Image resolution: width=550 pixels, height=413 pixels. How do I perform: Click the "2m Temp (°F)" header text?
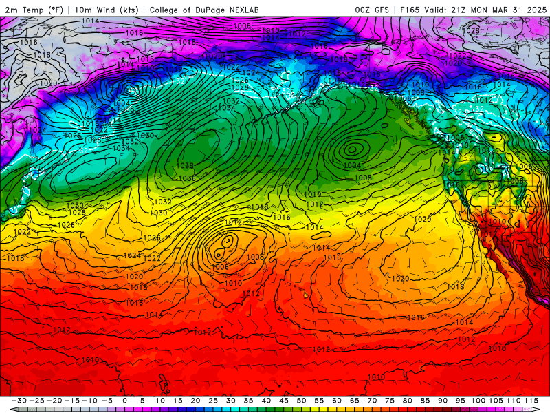tap(34, 10)
